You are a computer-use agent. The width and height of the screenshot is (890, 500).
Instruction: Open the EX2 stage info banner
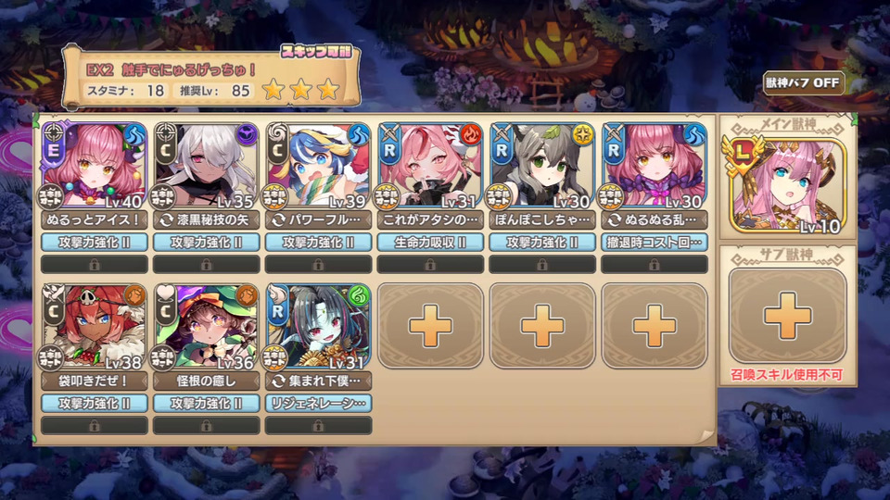[x=211, y=78]
